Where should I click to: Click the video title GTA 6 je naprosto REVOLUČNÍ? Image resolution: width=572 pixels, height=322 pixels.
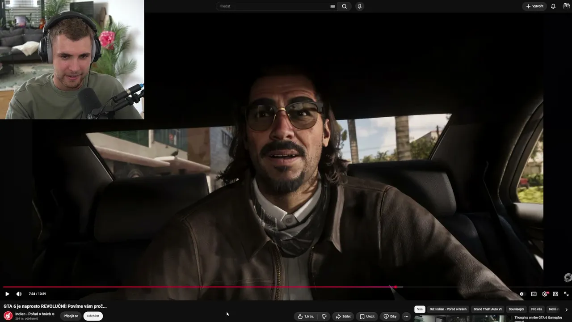point(55,306)
